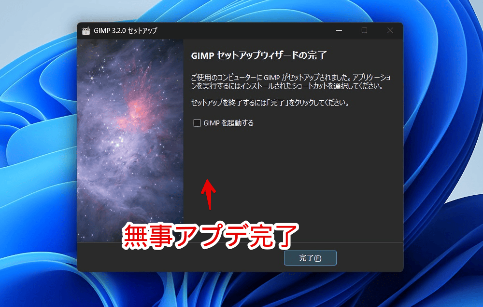This screenshot has width=483, height=307.
Task: Click the pink nebula core in banner
Action: click(141, 106)
